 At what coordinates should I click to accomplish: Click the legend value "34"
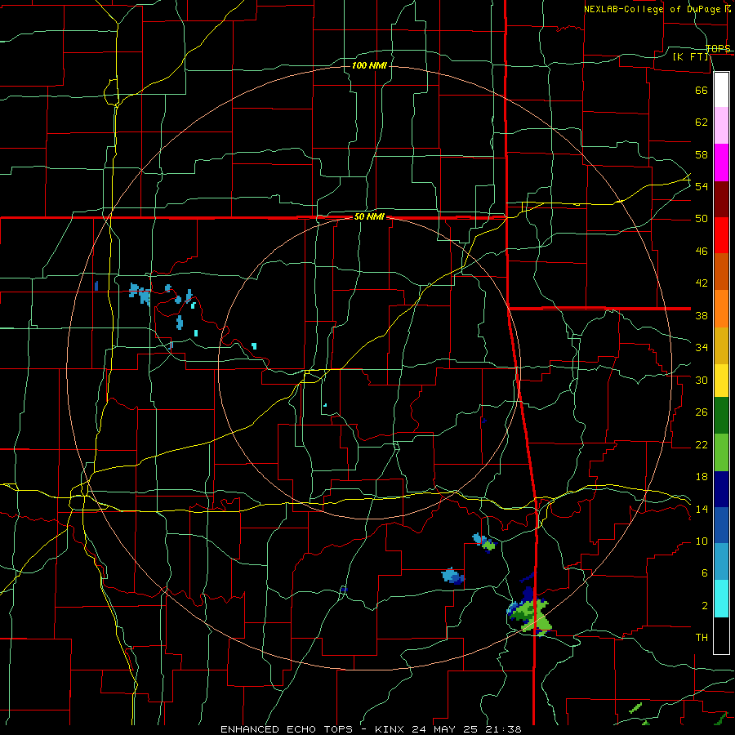pos(702,348)
